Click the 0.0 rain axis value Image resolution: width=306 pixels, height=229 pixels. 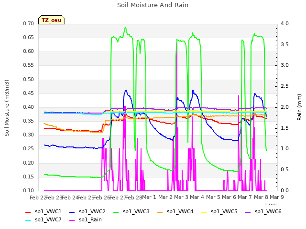284,191
